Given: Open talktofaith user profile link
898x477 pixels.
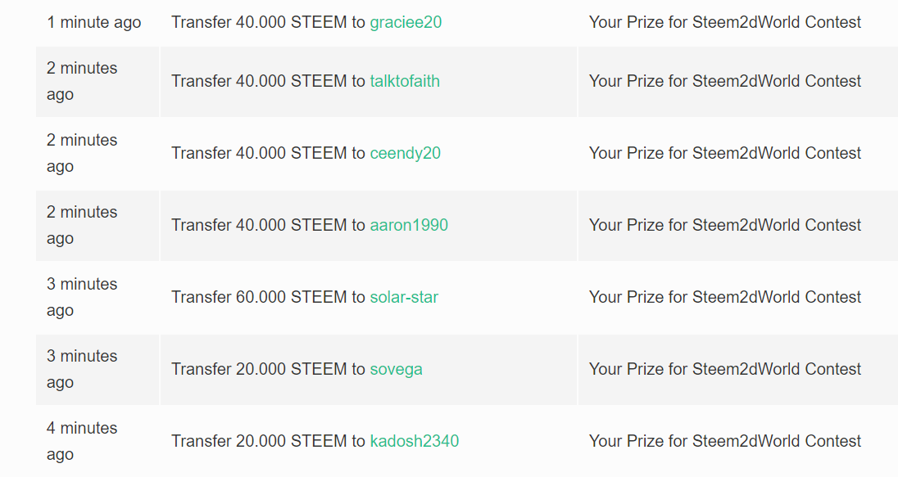Looking at the screenshot, I should [x=404, y=81].
